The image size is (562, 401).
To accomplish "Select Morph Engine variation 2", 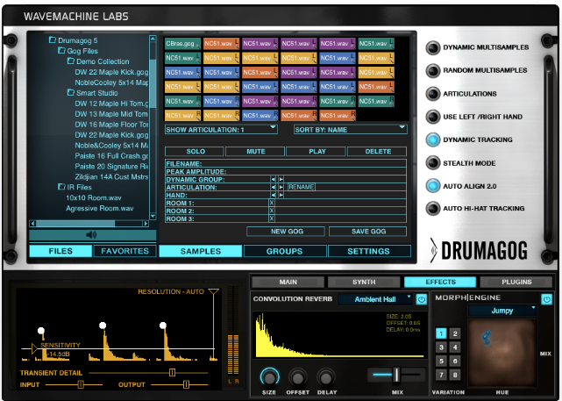I will (455, 333).
